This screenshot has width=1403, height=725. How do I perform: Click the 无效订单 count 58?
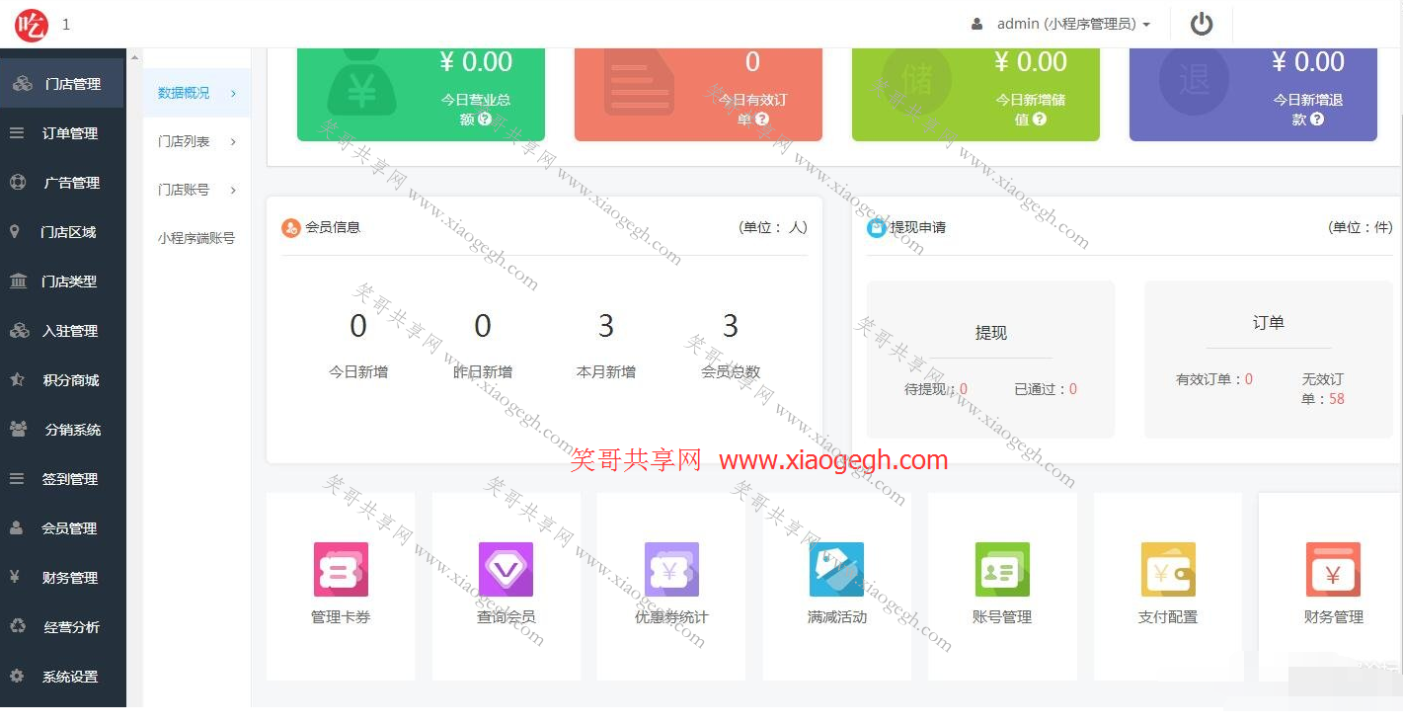pos(1337,399)
